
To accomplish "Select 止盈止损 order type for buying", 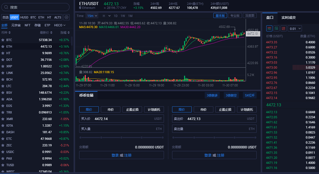I will [132, 109].
